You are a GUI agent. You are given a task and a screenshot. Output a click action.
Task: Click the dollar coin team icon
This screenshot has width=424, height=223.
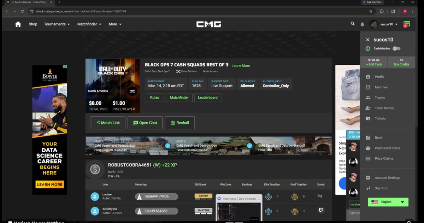point(95,170)
